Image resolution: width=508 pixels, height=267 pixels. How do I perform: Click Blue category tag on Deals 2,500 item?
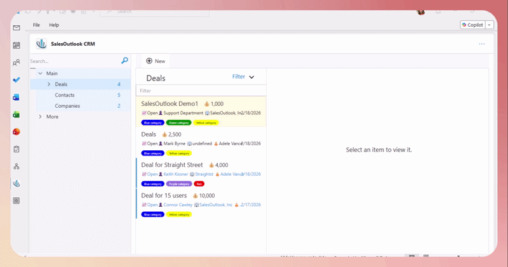tap(153, 153)
